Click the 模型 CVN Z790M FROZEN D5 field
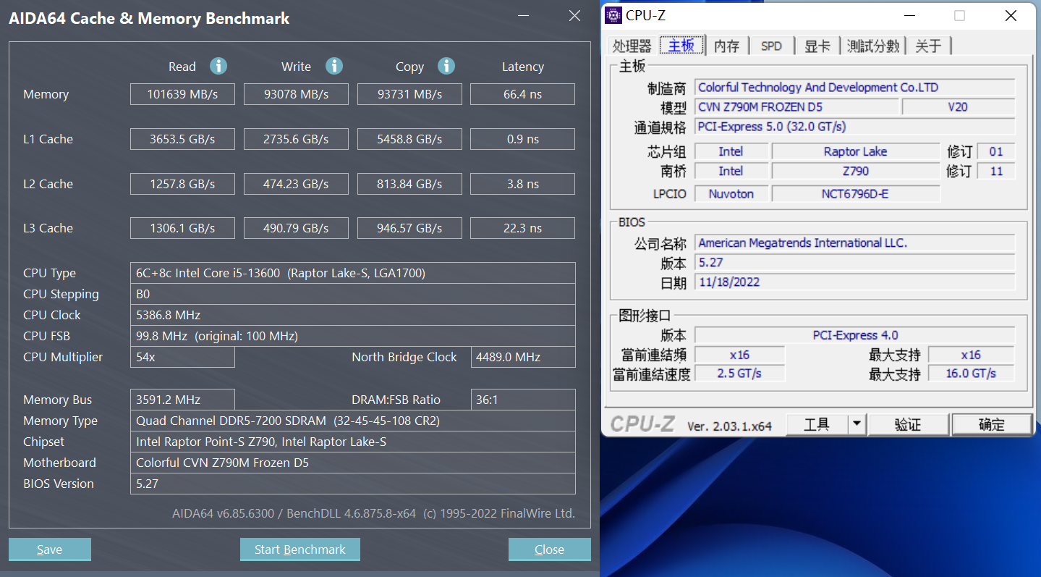 coord(796,107)
